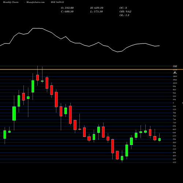Click the 719 price axis label
This screenshot has width=183, height=183.
point(175,123)
